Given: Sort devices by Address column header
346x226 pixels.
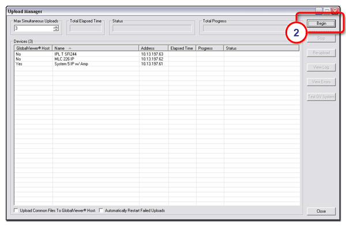Looking at the screenshot, I should coord(153,48).
